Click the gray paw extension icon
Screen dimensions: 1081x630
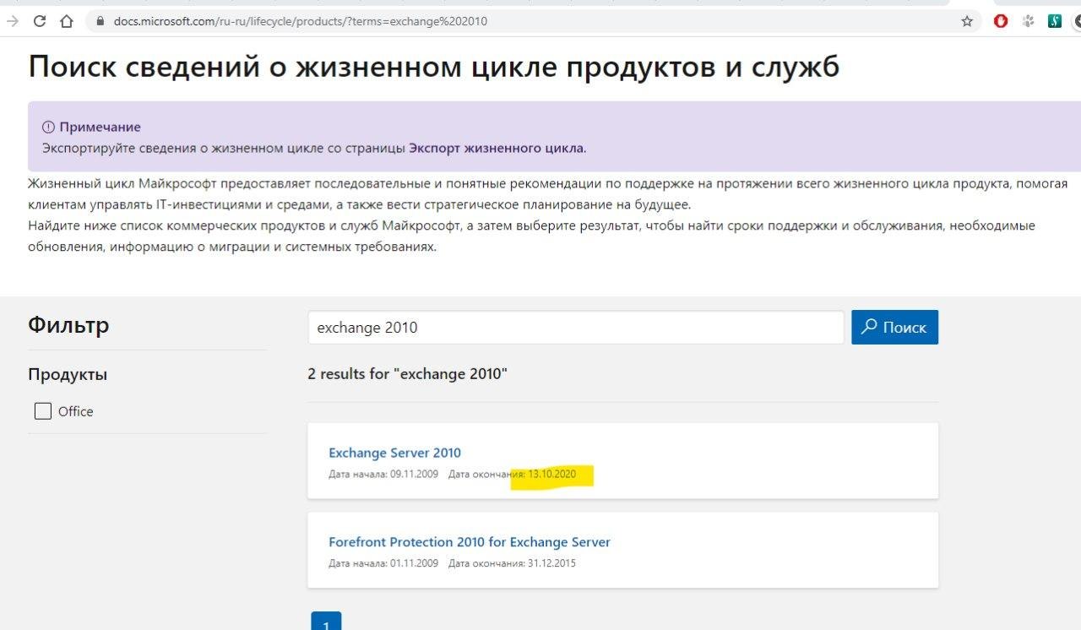point(1029,21)
